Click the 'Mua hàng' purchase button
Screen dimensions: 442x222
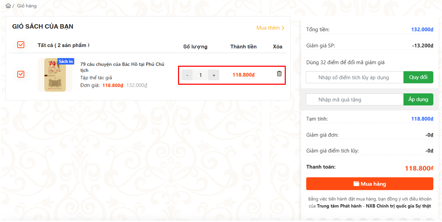(370, 184)
